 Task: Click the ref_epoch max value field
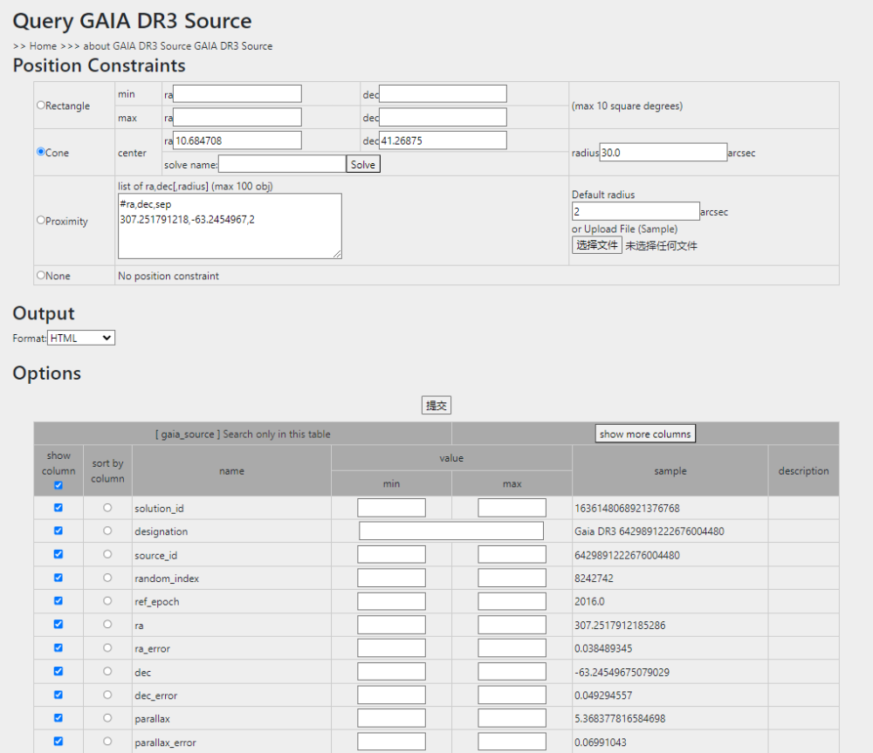[x=512, y=601]
